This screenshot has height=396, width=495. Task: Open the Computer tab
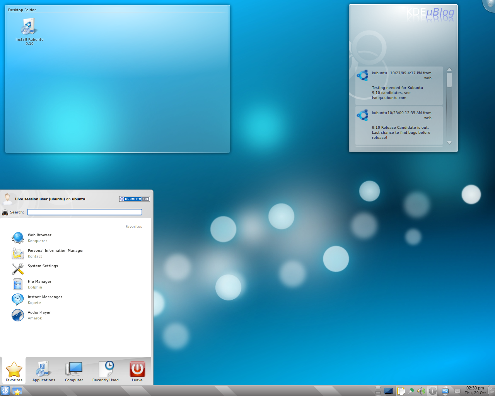(x=74, y=371)
